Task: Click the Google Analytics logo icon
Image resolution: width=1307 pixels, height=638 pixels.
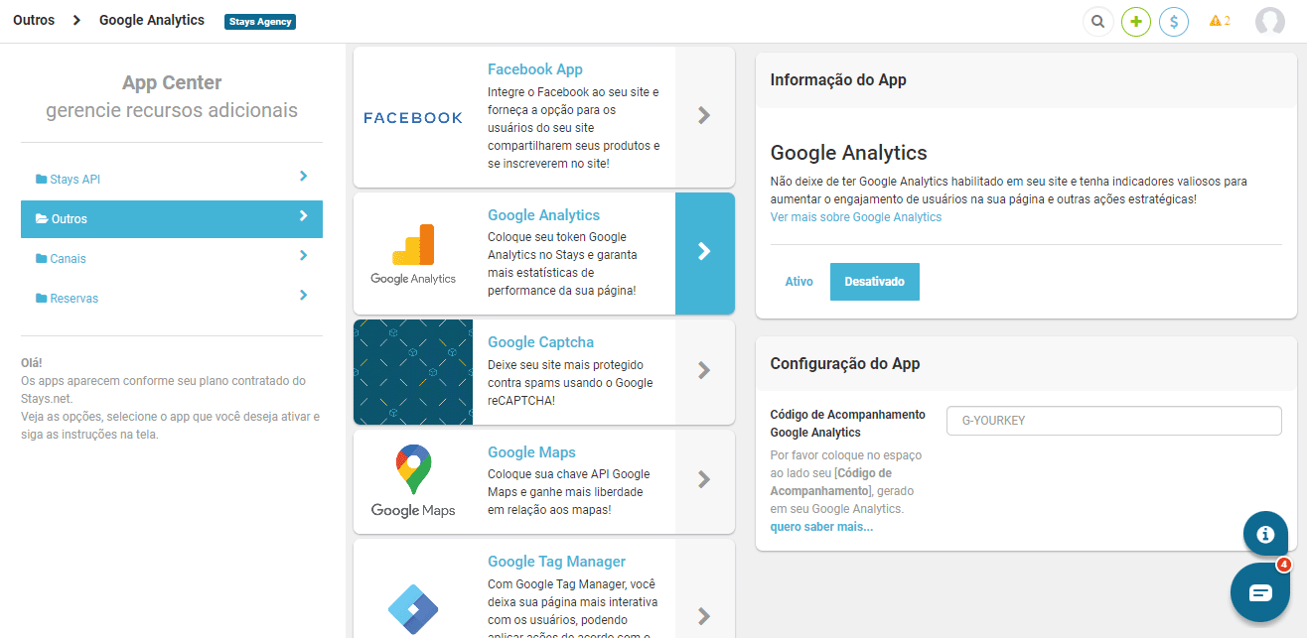Action: 413,254
